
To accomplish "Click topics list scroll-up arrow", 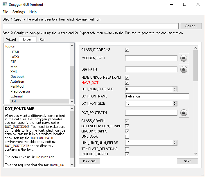I will 72,45.
